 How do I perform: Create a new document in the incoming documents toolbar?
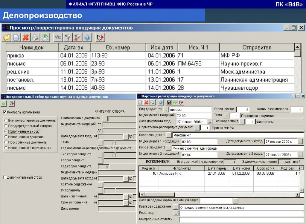16,37
